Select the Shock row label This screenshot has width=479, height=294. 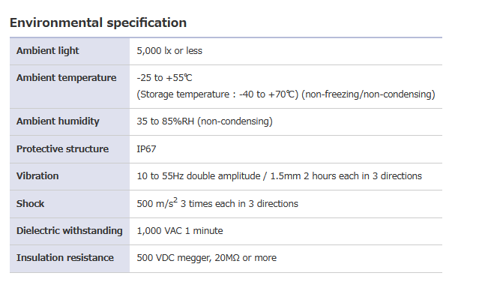click(30, 204)
